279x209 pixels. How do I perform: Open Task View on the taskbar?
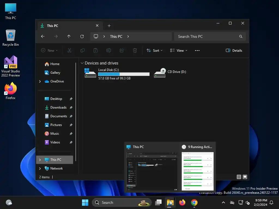pyautogui.click(x=158, y=202)
